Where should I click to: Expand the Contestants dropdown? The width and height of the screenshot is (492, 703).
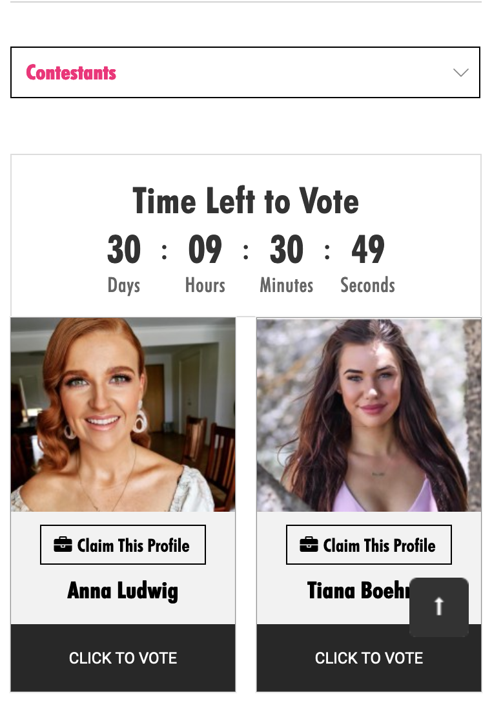point(245,72)
